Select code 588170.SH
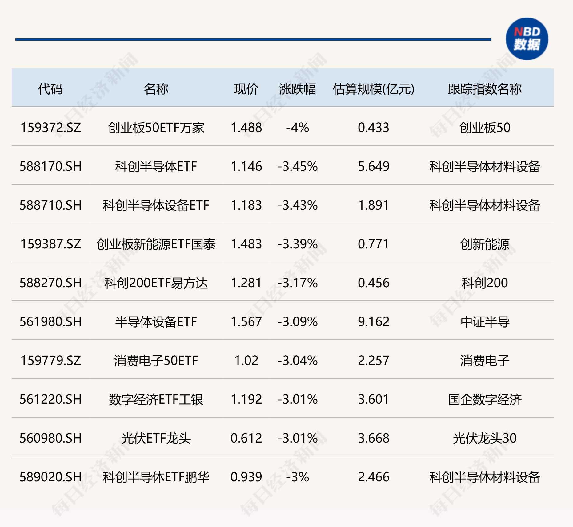 pos(51,166)
